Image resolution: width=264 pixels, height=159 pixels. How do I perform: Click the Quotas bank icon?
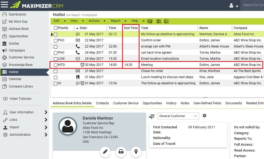point(5,43)
